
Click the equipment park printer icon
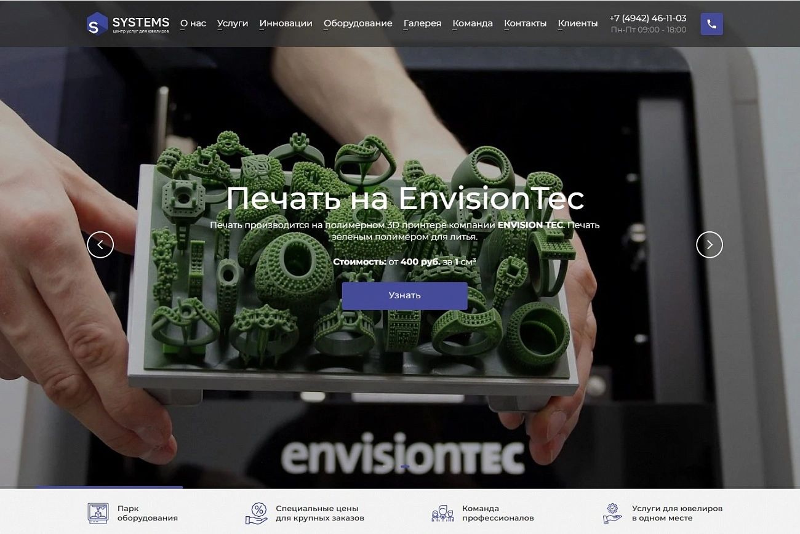(x=97, y=513)
